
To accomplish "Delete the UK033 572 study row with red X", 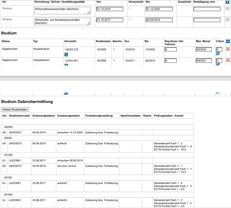I will [x=228, y=49].
